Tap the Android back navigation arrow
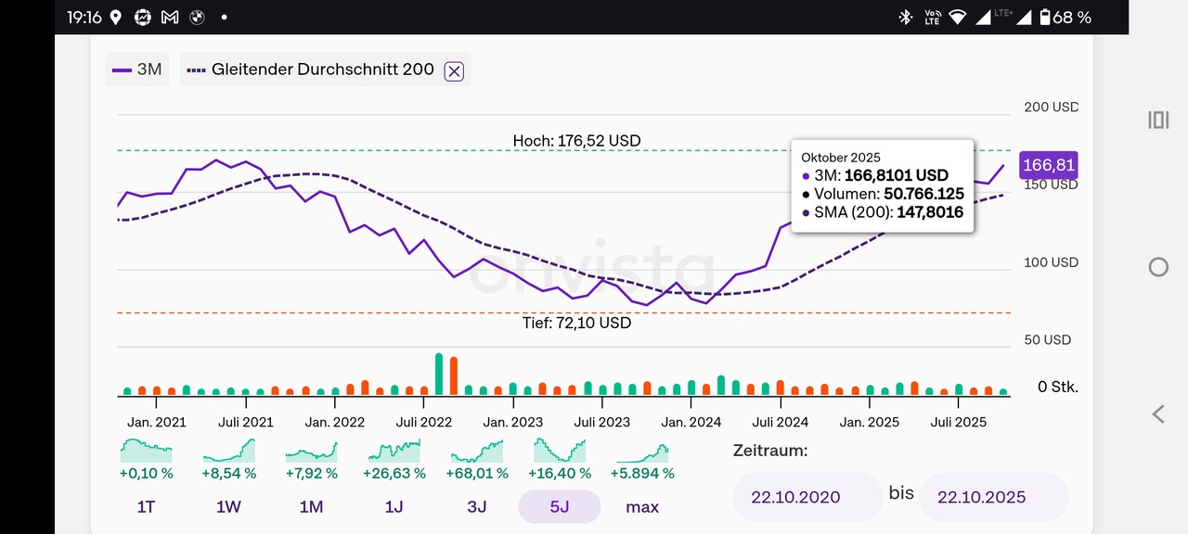The width and height of the screenshot is (1188, 534). 1157,414
